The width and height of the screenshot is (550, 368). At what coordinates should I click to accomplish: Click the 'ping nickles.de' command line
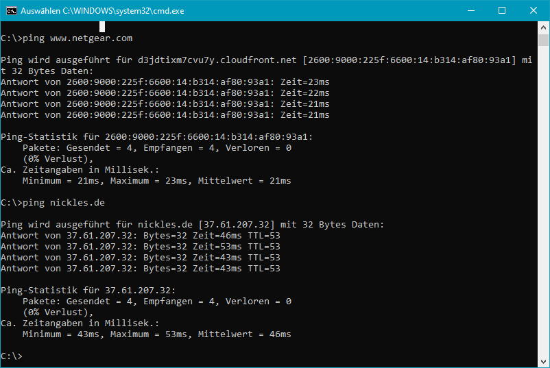53,203
